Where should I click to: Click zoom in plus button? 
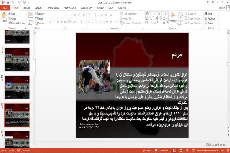click(217, 150)
